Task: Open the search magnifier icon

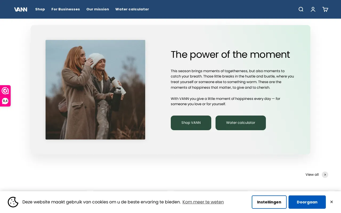Action: click(301, 9)
